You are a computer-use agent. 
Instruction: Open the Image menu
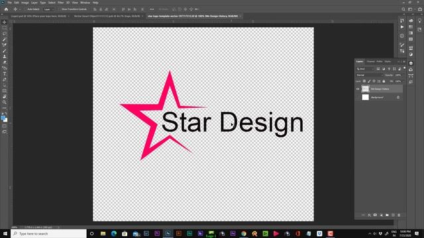(25, 3)
